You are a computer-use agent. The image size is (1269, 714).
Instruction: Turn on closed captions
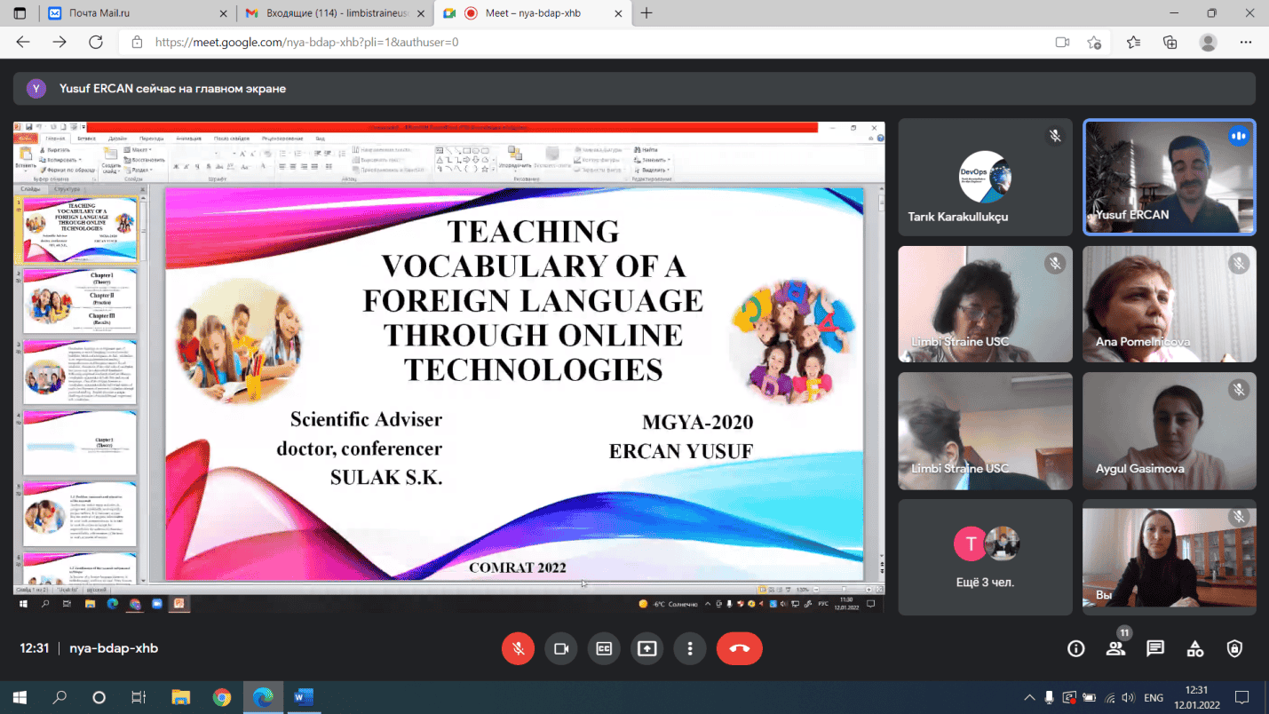604,648
